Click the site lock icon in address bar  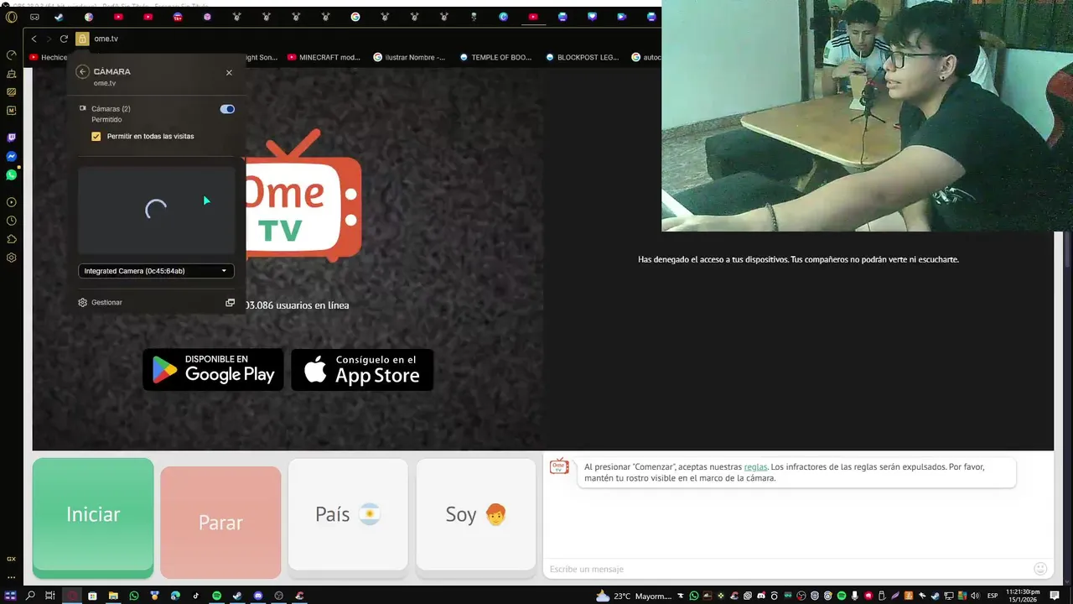[82, 39]
